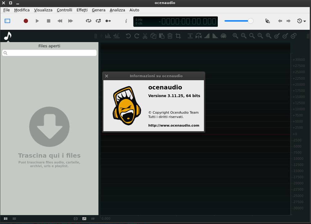Switch to compact list view icon

point(14,219)
